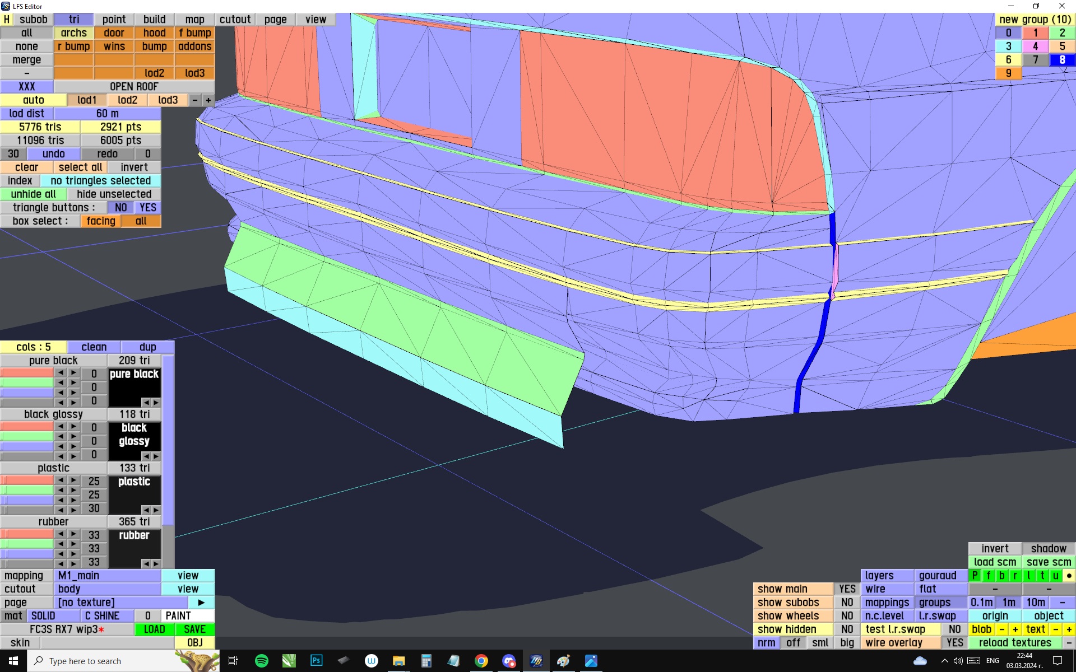Expand page texture selector arrow
The width and height of the screenshot is (1076, 672).
pyautogui.click(x=201, y=603)
